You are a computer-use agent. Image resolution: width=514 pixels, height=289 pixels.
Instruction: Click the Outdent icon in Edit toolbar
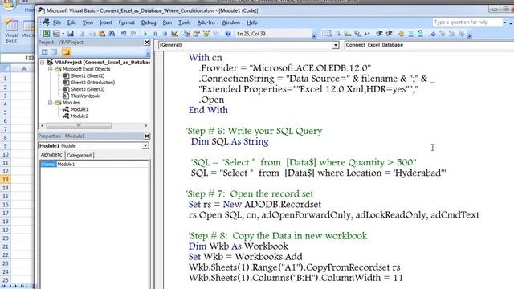pyautogui.click(x=389, y=34)
